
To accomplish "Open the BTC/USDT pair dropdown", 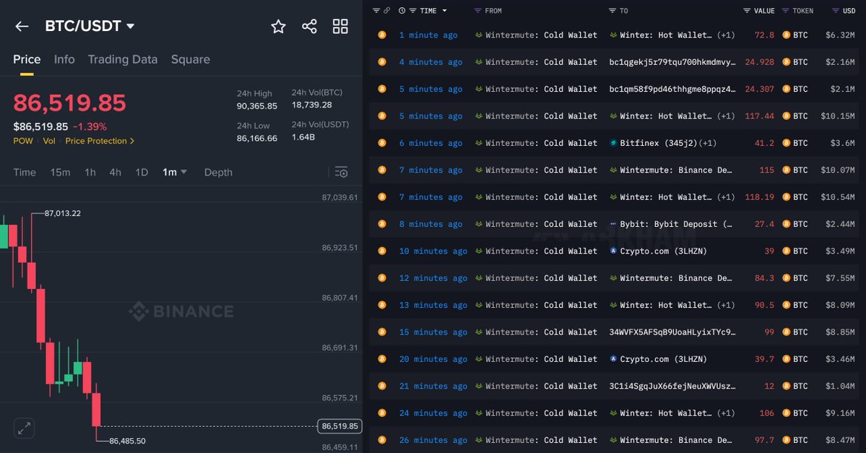I will [131, 27].
